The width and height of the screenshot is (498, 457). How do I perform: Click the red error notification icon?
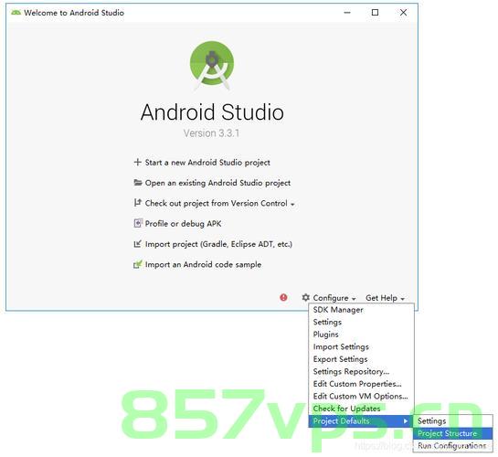[283, 298]
